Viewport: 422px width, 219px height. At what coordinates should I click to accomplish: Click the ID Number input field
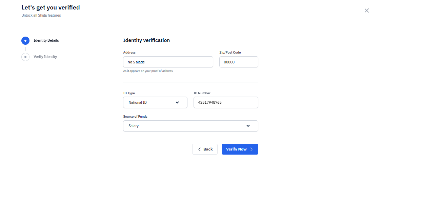[x=226, y=102]
